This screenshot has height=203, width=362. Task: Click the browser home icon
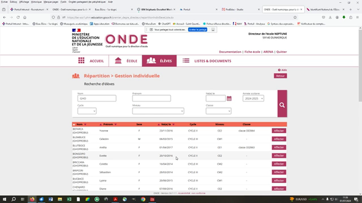[x=25, y=17]
